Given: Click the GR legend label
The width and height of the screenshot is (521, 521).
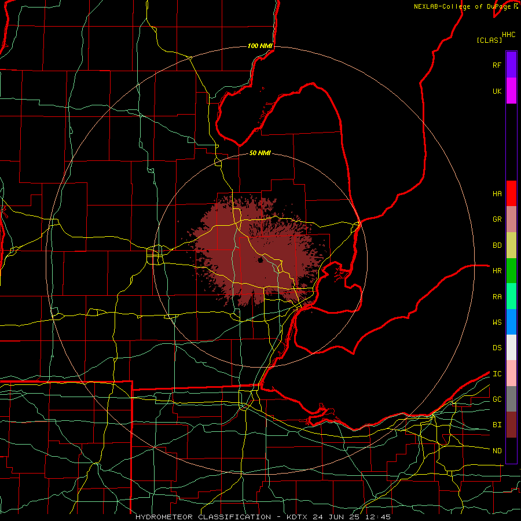Looking at the screenshot, I should click(497, 219).
